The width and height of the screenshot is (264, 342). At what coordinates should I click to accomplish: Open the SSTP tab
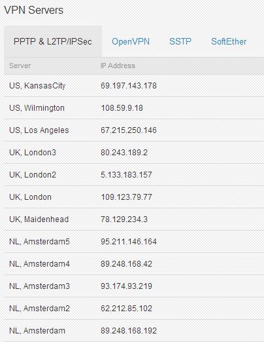[180, 41]
